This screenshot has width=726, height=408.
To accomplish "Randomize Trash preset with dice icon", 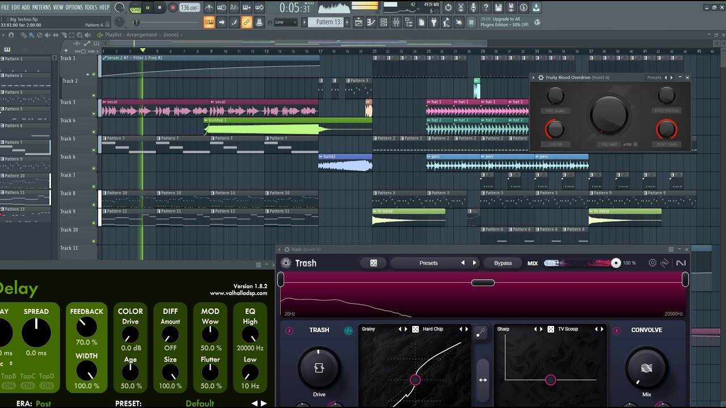I will 373,263.
